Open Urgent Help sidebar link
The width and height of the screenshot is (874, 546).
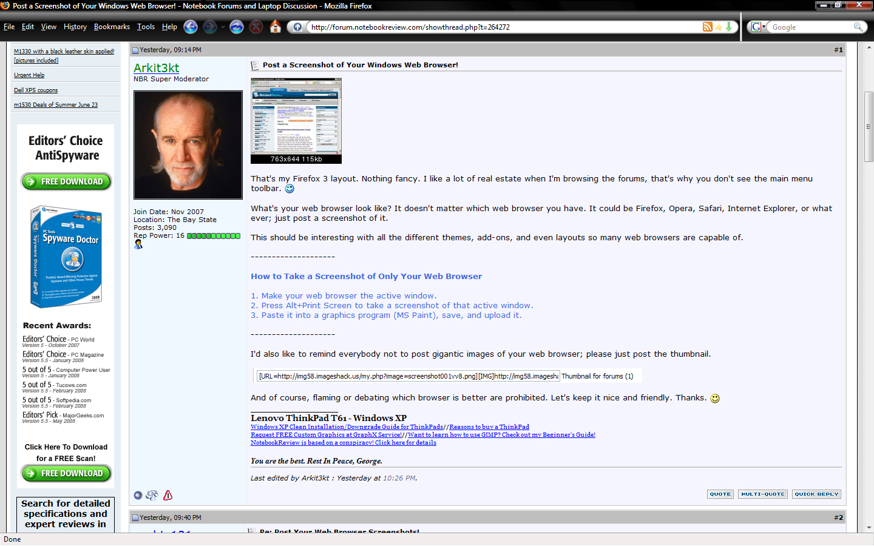(29, 75)
